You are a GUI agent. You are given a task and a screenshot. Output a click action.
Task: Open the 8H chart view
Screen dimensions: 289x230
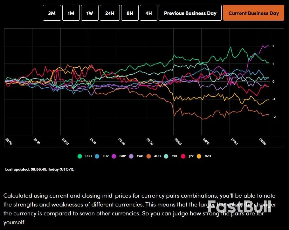(130, 13)
